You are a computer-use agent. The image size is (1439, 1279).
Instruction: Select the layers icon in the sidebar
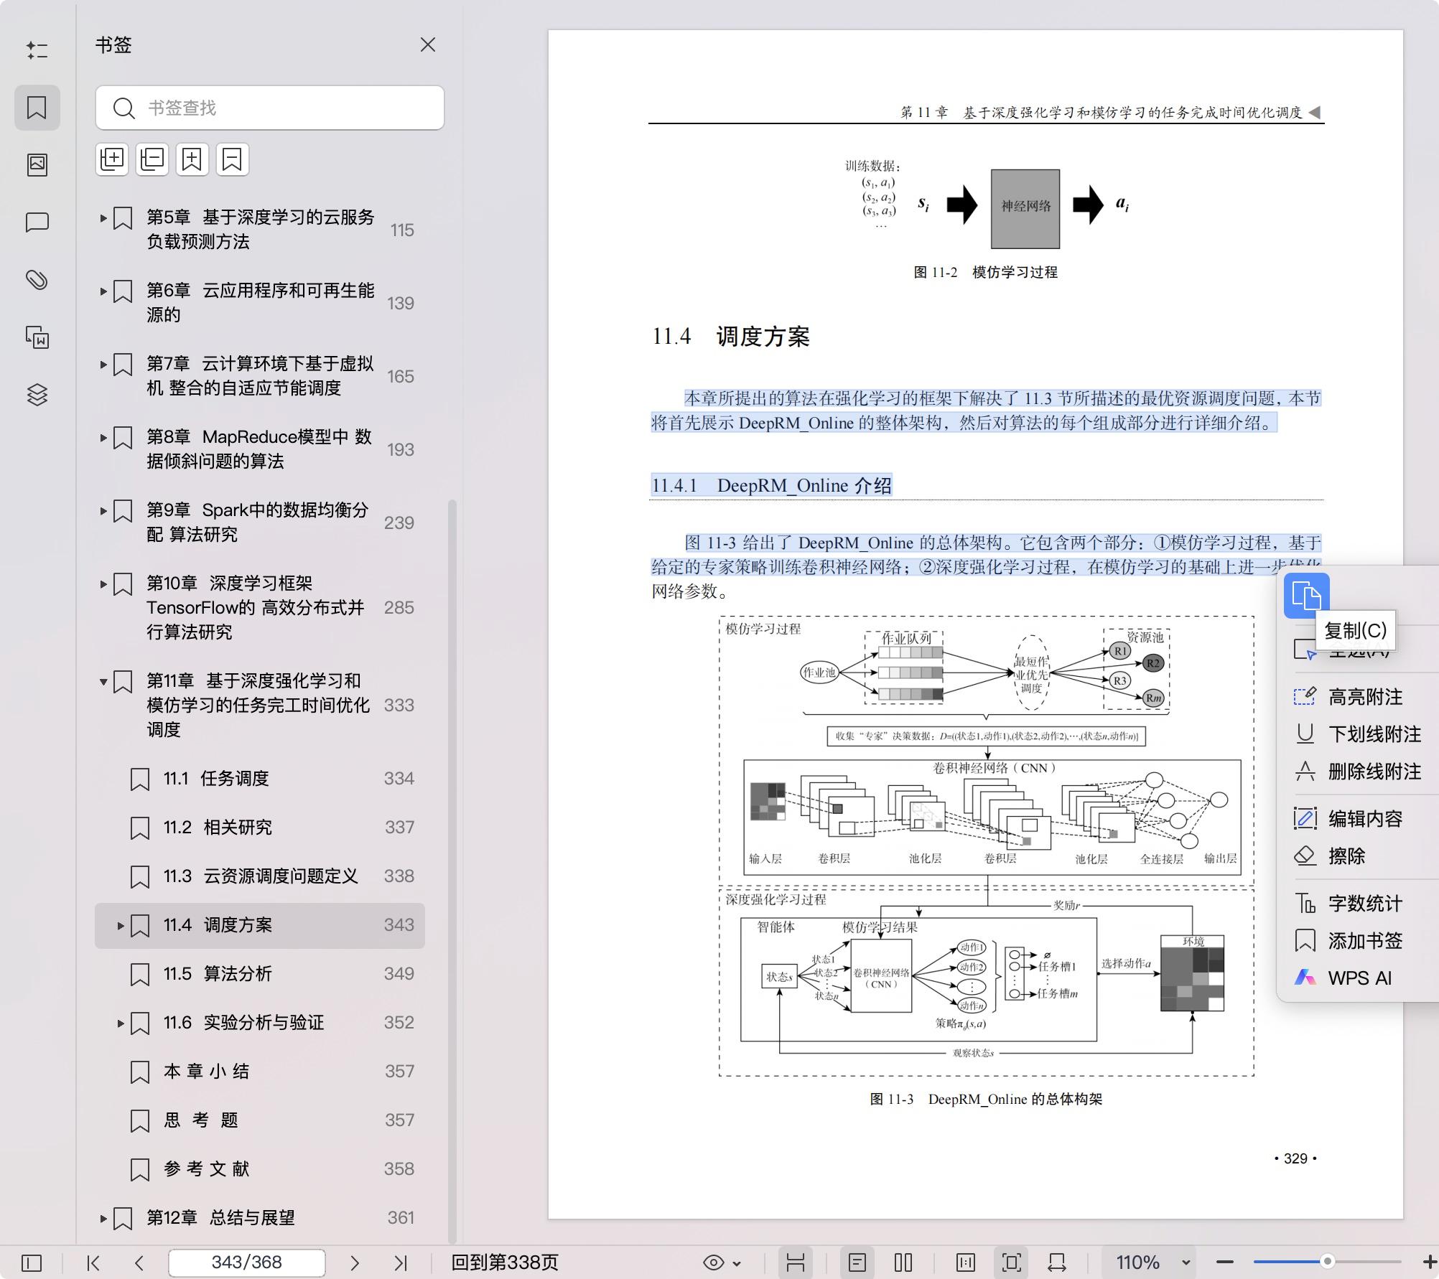(37, 394)
